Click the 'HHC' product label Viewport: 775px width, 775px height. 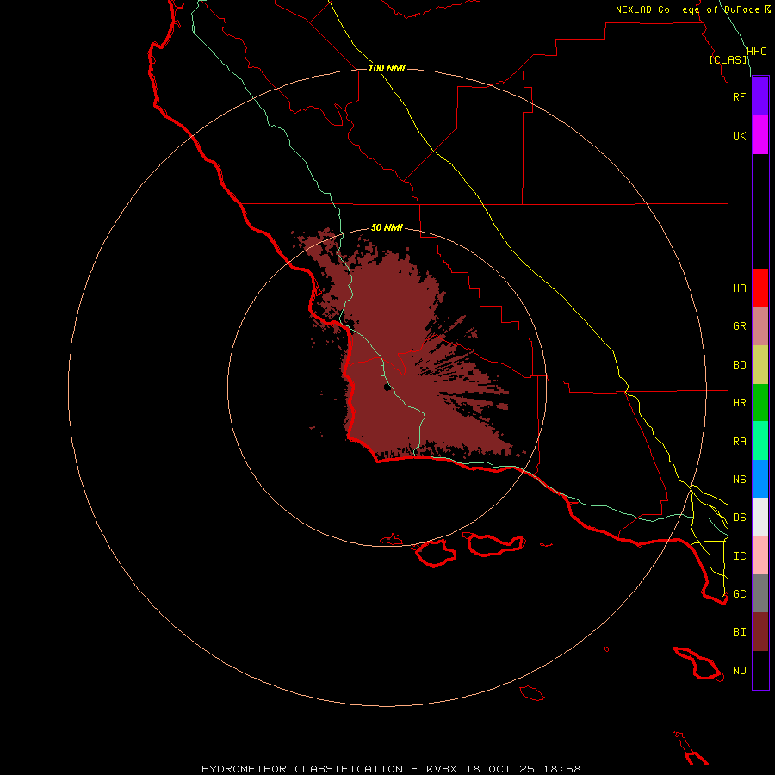click(x=756, y=52)
